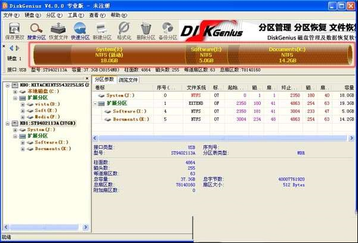Collapse extended partition row in the table
Screen dimensions: 358x243
(x=95, y=104)
